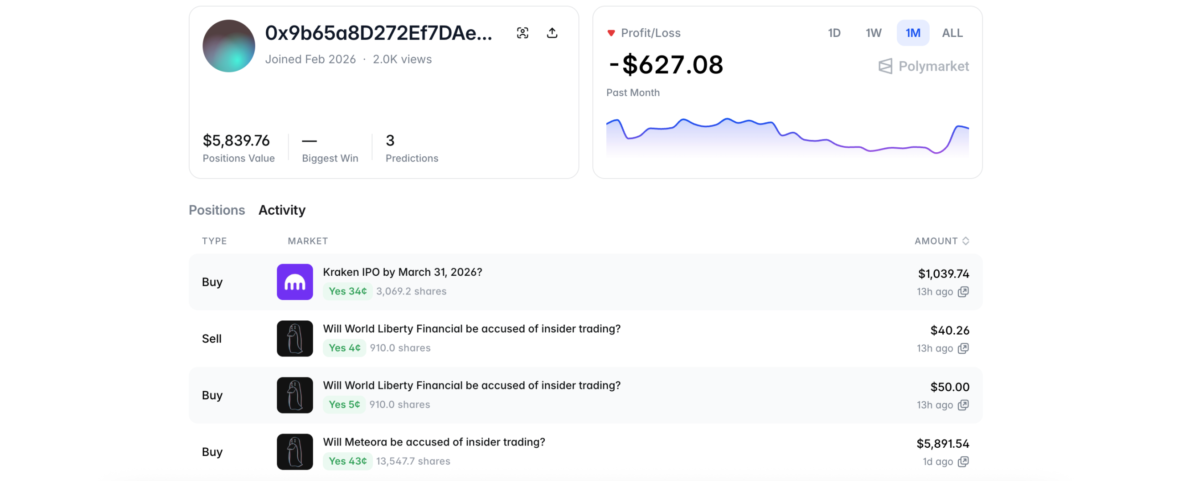Click the AMOUNT column sort arrows

pyautogui.click(x=967, y=241)
